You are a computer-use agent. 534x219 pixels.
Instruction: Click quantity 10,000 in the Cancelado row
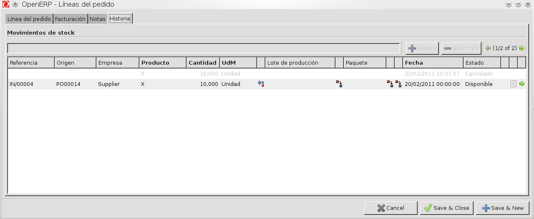coord(209,73)
